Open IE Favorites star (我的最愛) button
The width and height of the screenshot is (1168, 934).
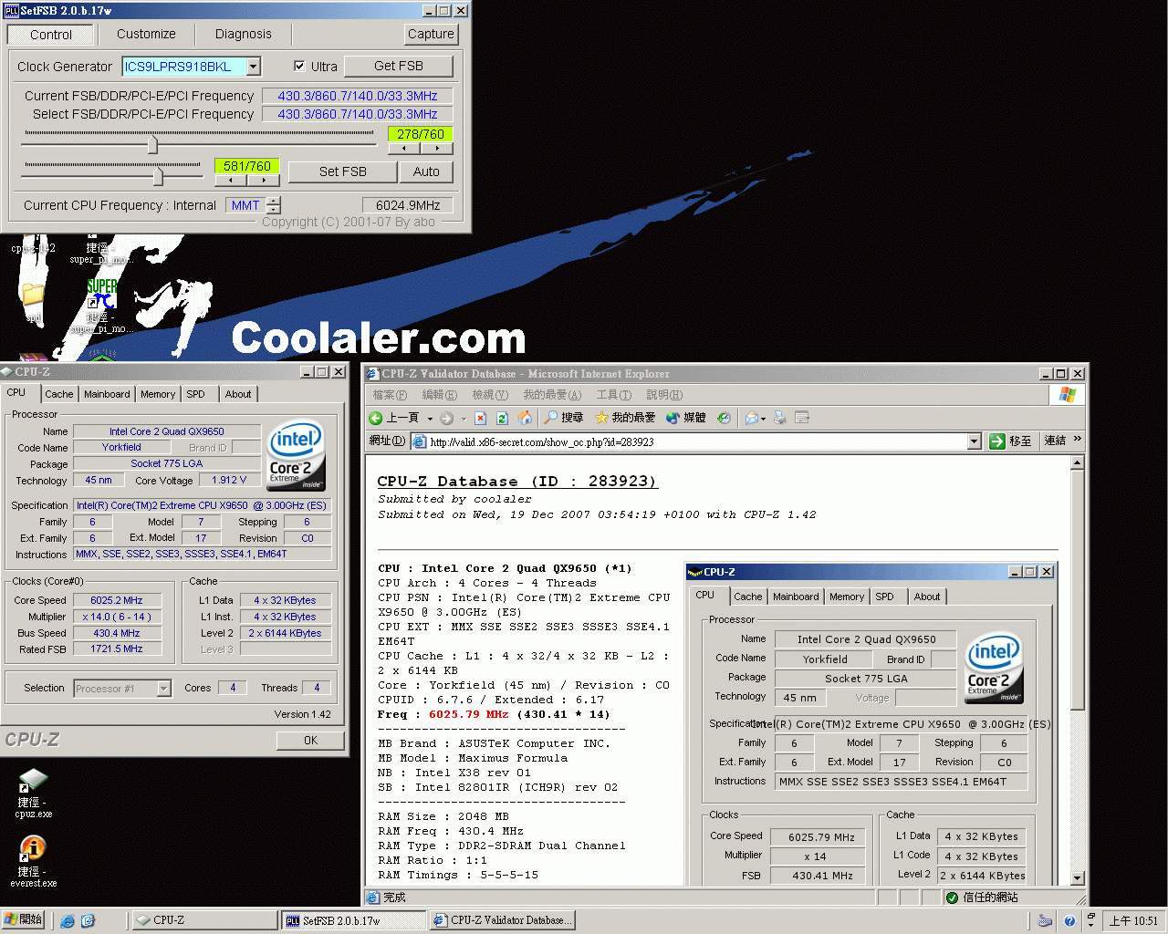[625, 418]
